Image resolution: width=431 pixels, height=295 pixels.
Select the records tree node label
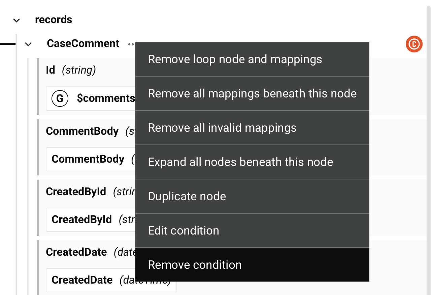click(54, 20)
